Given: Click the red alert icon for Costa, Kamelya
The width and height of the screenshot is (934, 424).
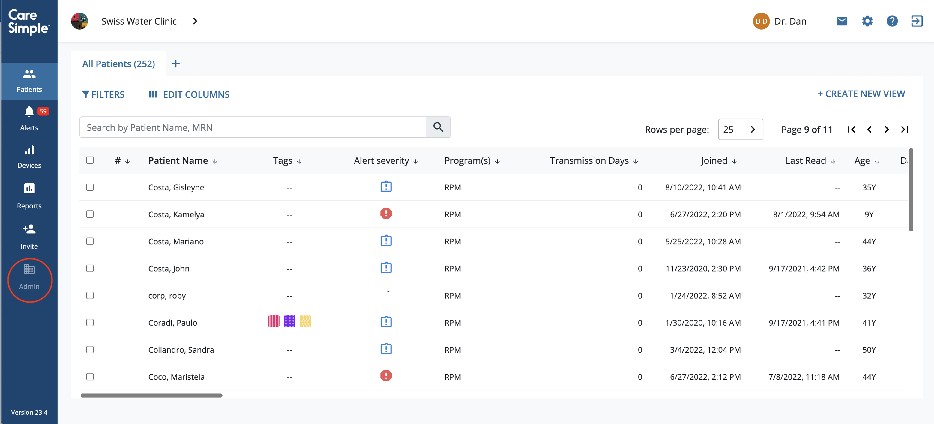Looking at the screenshot, I should 386,214.
